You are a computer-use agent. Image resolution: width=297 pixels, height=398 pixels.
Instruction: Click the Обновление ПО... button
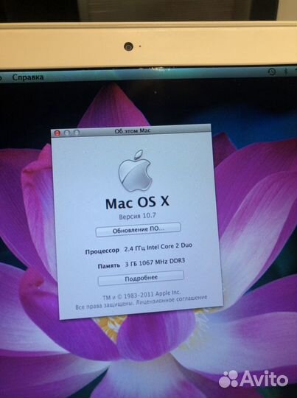coord(138,229)
